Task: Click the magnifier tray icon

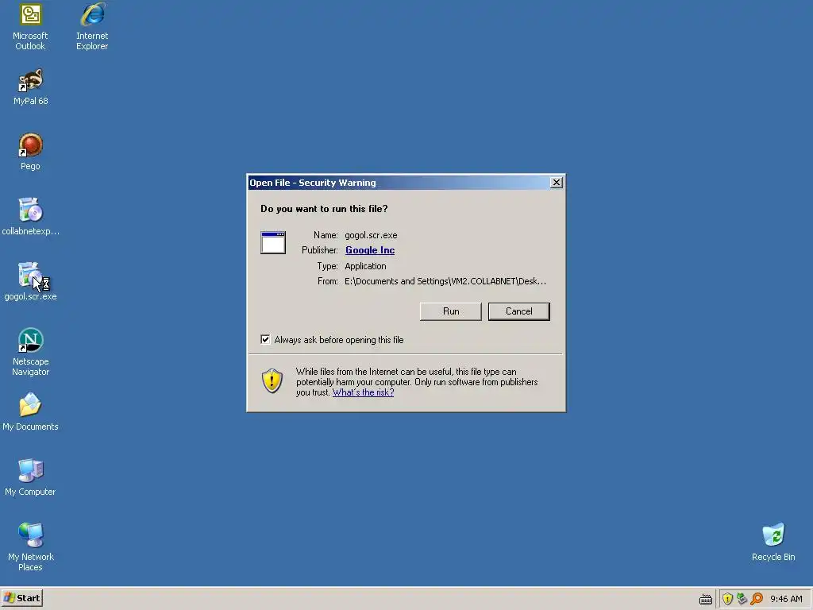Action: (757, 599)
